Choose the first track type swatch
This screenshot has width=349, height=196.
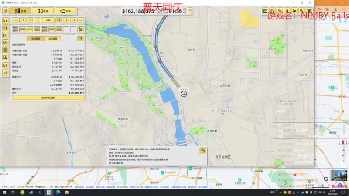[x=15, y=29]
